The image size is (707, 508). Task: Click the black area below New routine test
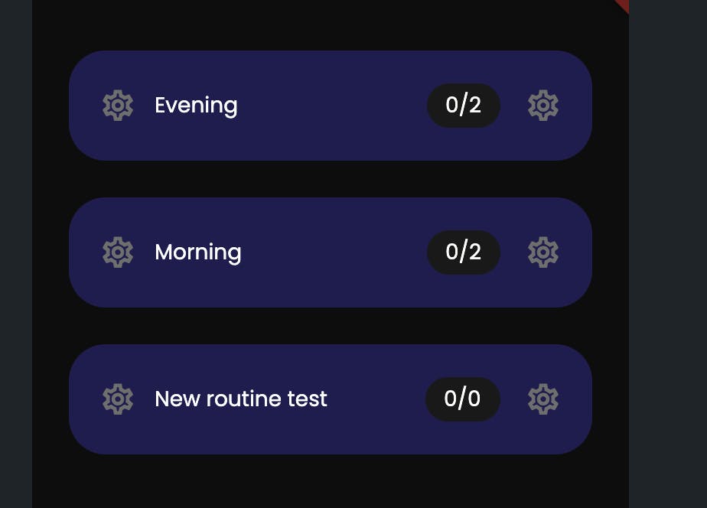[331, 480]
